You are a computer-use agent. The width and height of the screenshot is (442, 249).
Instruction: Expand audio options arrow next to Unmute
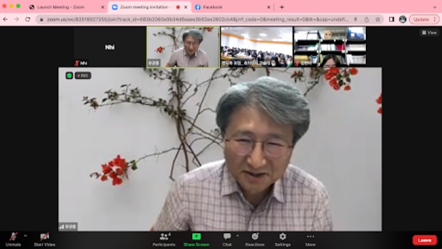tap(26, 236)
